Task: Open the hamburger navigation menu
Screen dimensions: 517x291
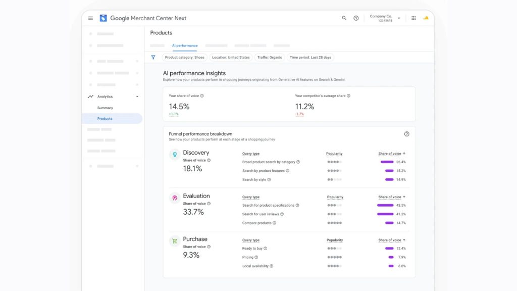Action: coord(90,18)
